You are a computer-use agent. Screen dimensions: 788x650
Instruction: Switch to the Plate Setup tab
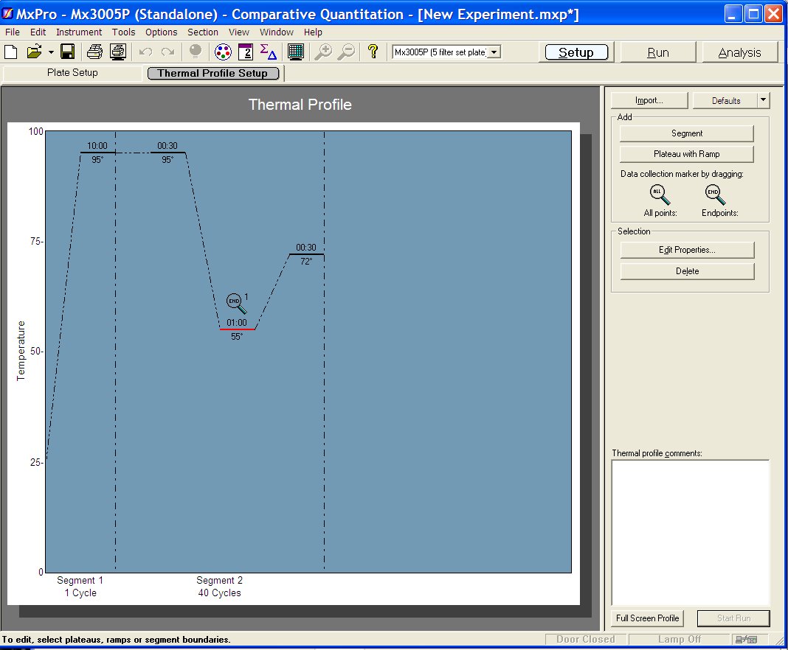[x=72, y=73]
